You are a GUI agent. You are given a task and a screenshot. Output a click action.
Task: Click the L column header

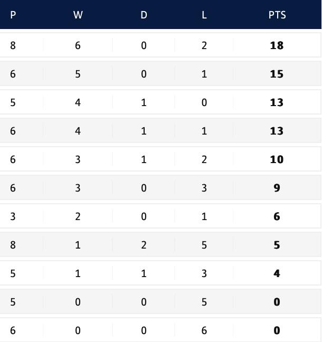click(x=204, y=15)
